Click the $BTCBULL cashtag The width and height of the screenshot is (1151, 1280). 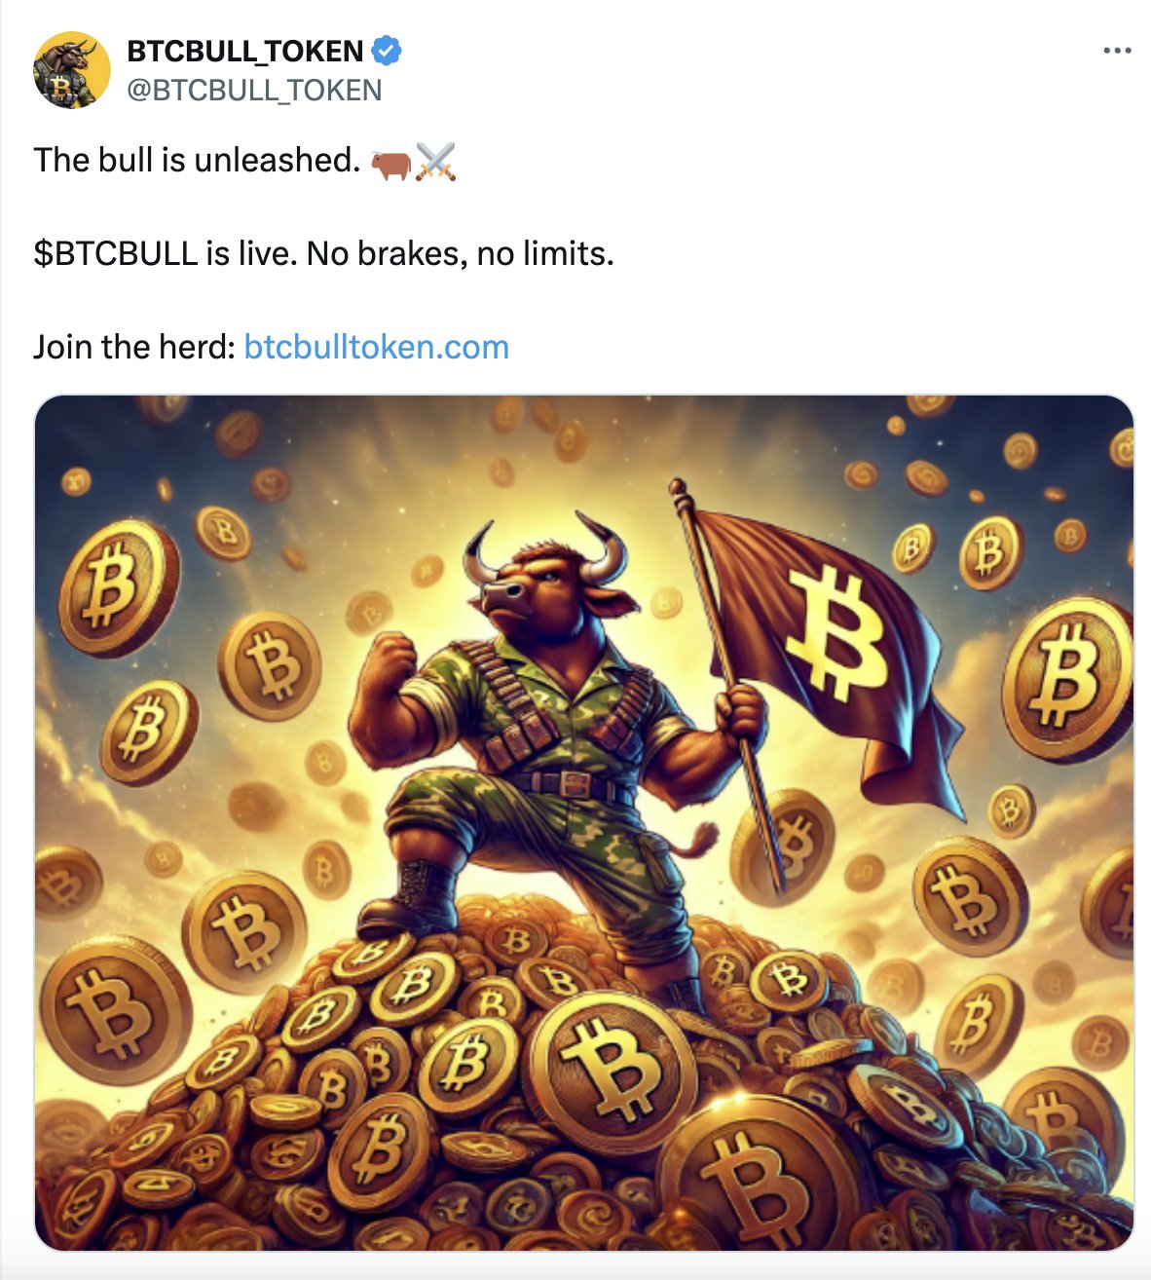[116, 253]
